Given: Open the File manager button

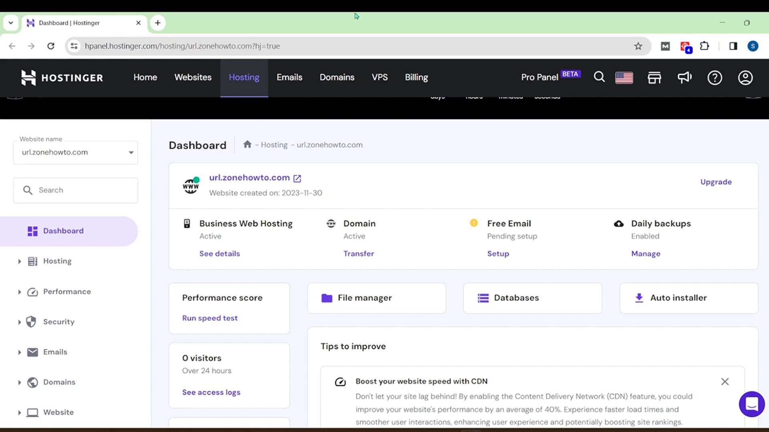Looking at the screenshot, I should click(x=376, y=298).
